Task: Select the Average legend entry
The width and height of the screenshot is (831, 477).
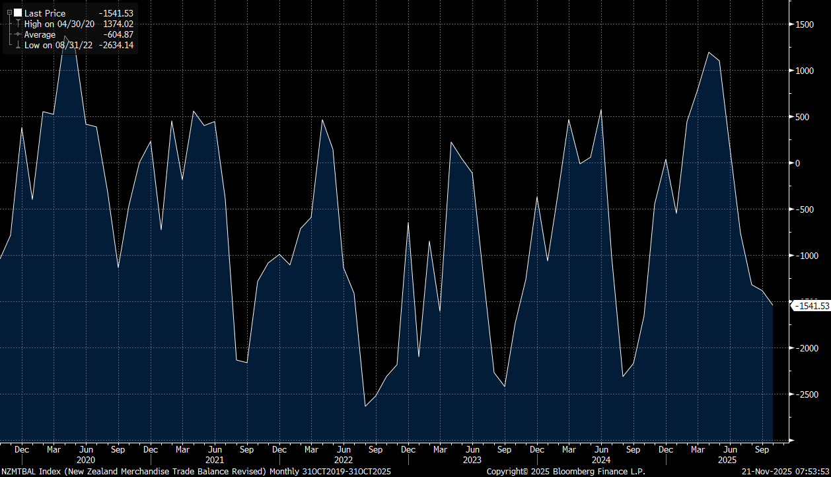Action: click(x=40, y=34)
